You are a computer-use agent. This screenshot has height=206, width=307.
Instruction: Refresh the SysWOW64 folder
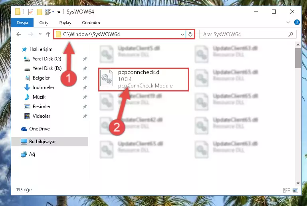click(190, 35)
